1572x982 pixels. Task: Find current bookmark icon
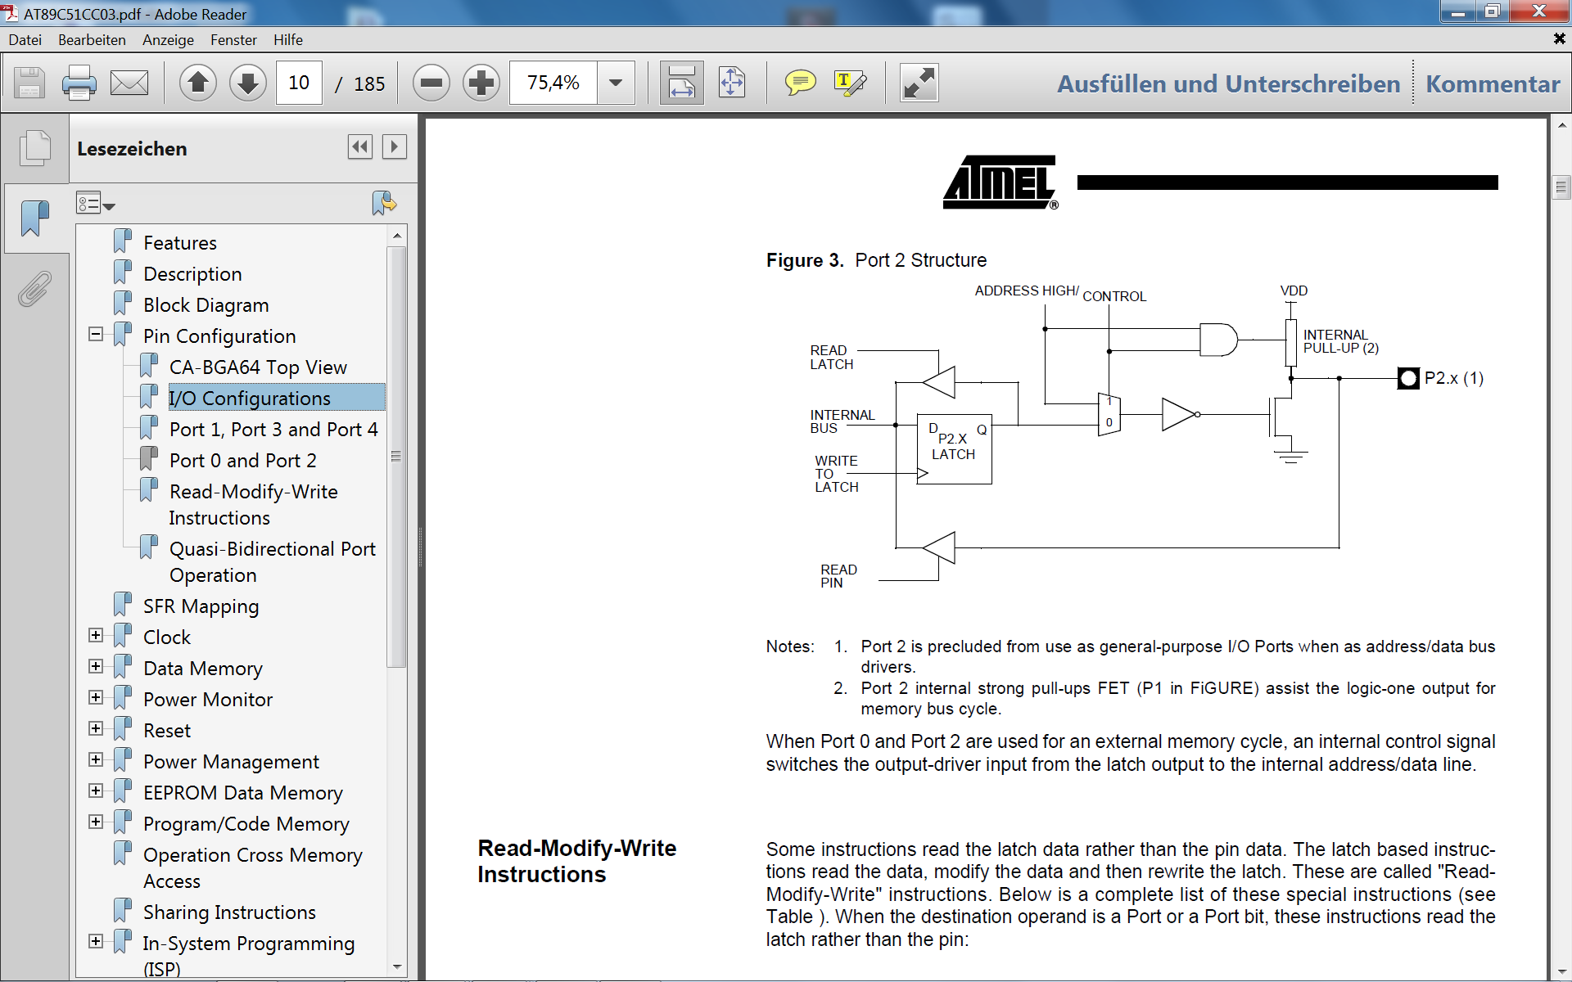(383, 202)
